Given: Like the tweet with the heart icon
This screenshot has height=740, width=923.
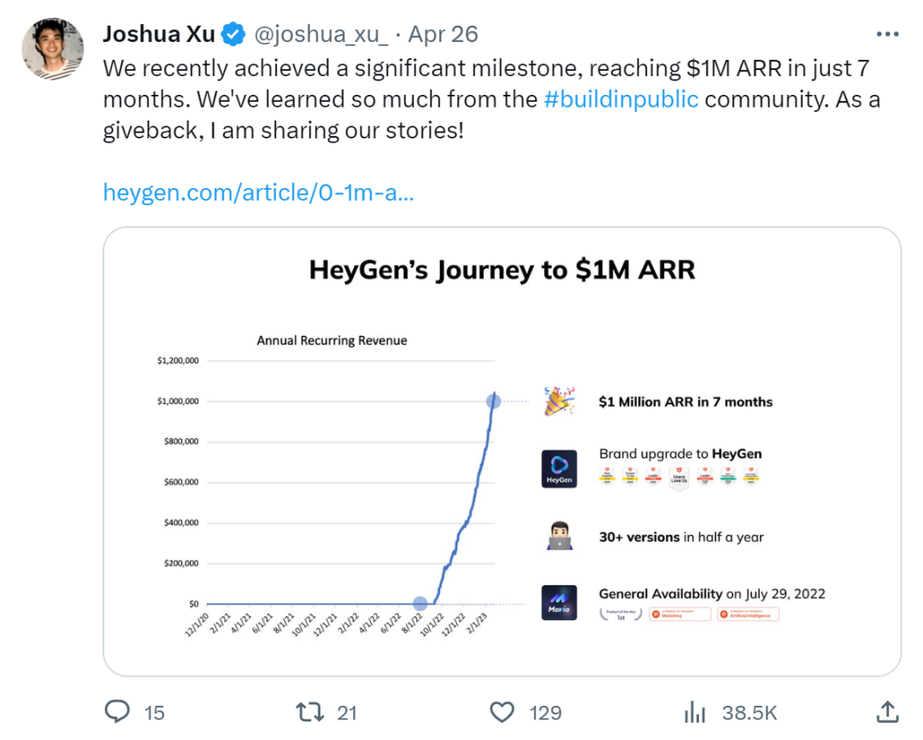Looking at the screenshot, I should coord(503,712).
